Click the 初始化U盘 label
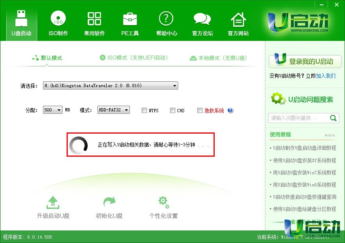 [x=109, y=216]
